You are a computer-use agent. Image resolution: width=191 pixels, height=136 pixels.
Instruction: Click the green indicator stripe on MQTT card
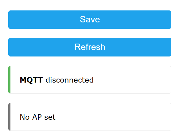(10, 80)
